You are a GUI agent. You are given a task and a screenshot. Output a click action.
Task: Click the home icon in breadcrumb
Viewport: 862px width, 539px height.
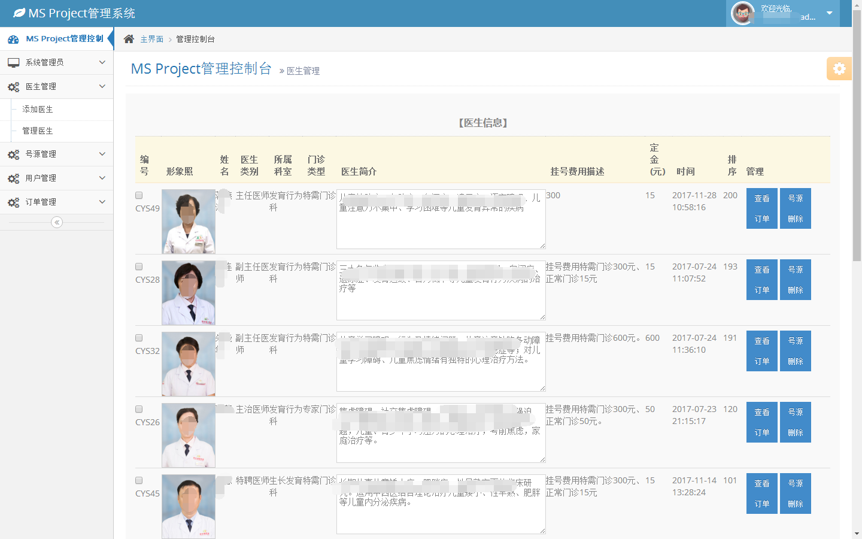(x=129, y=39)
